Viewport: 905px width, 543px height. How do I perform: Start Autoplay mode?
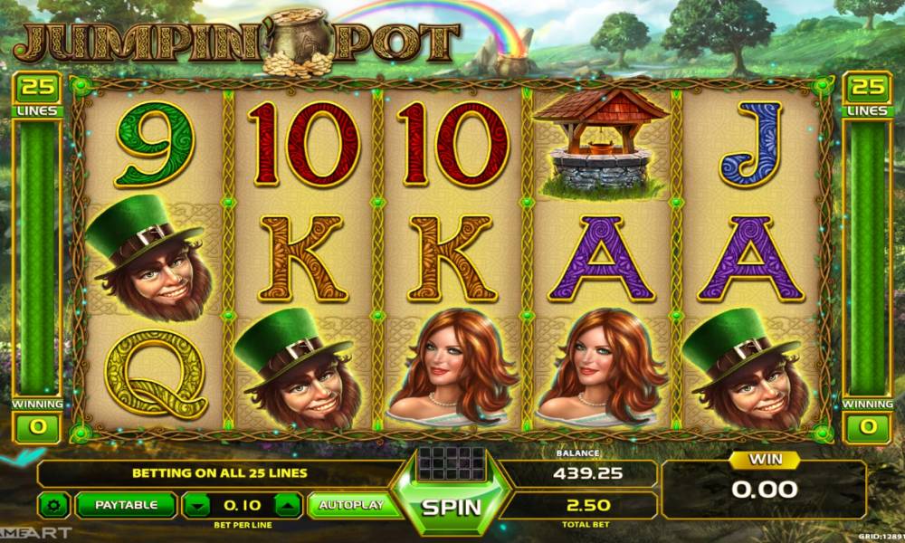click(352, 505)
